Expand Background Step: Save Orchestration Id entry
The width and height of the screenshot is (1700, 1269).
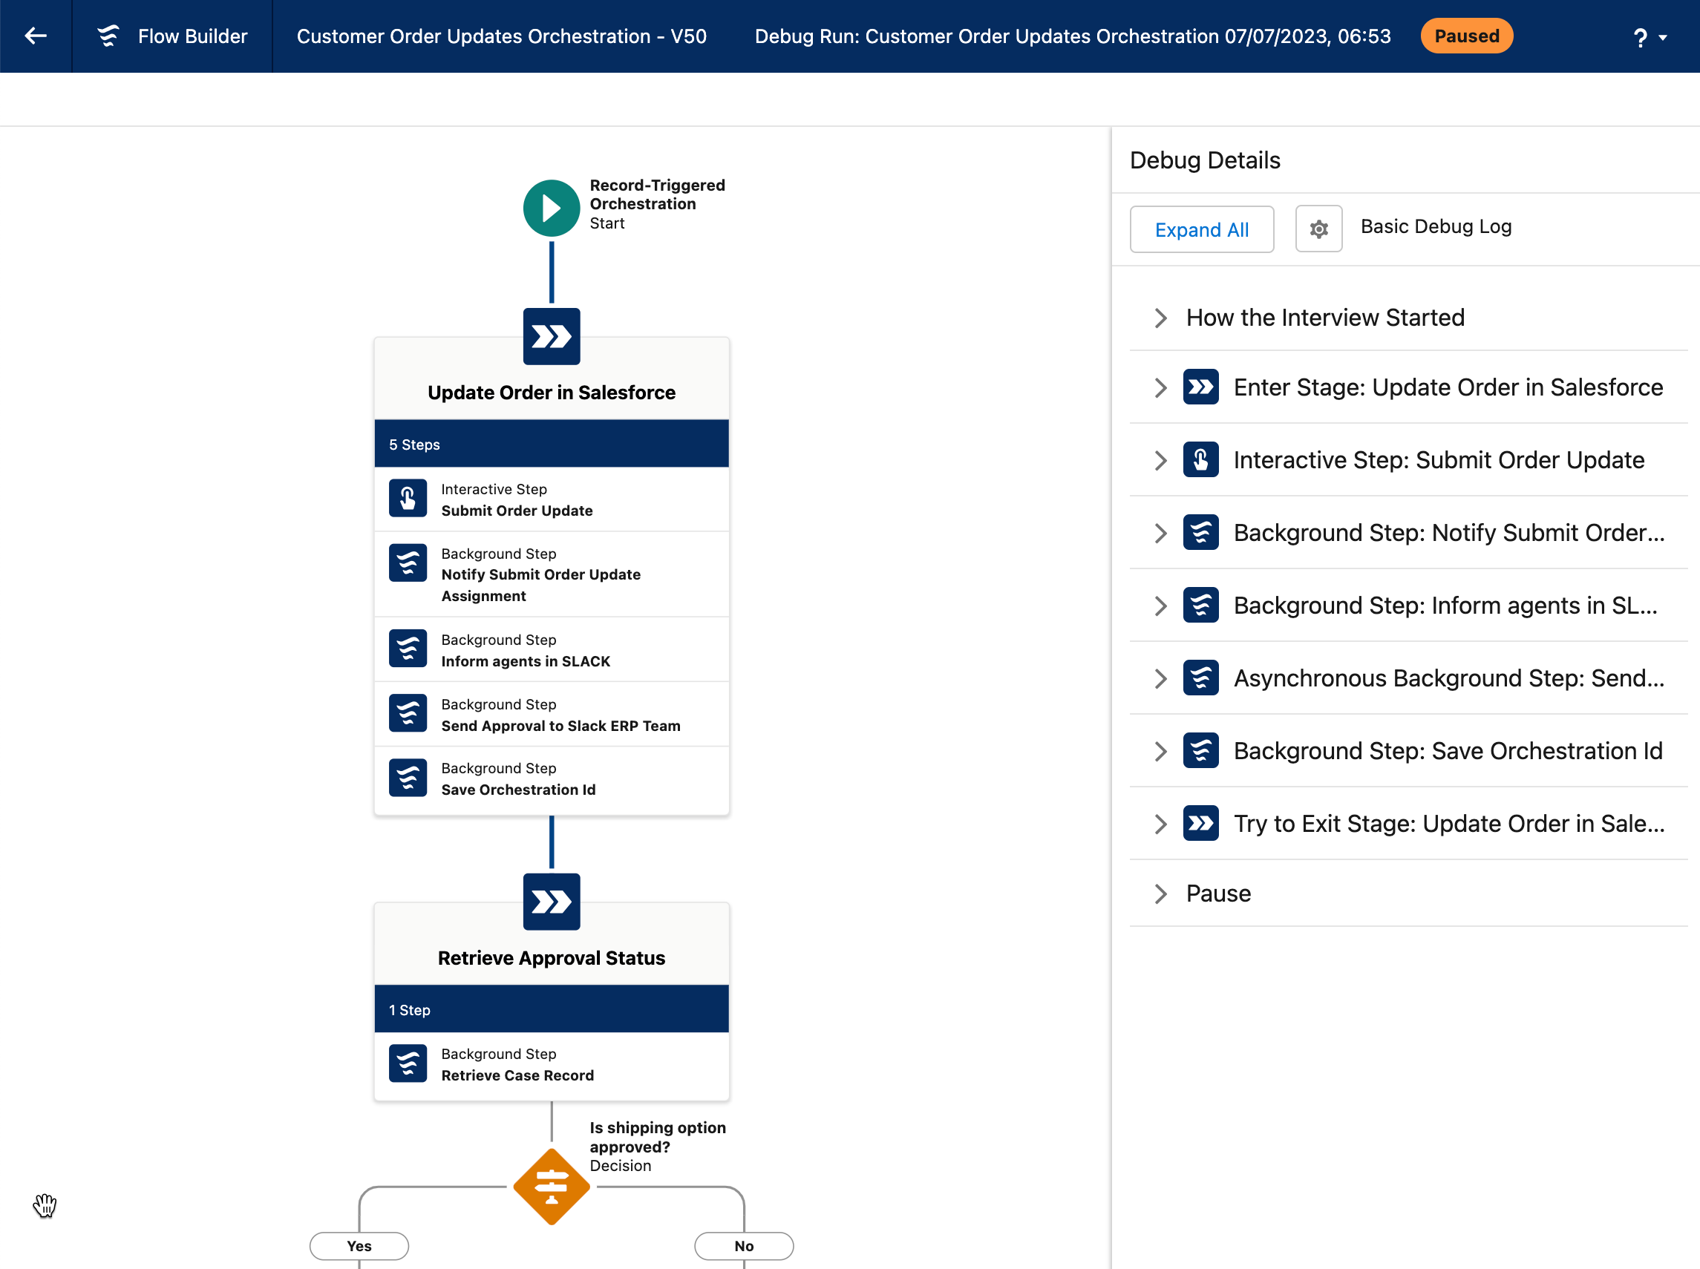tap(1408, 750)
